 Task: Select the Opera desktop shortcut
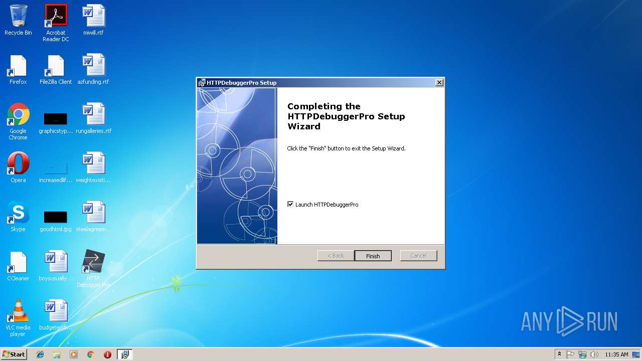[18, 167]
